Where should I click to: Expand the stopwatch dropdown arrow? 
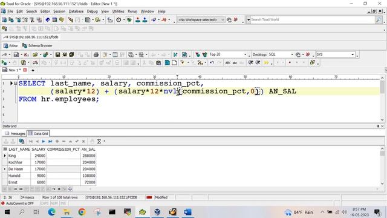[124, 20]
